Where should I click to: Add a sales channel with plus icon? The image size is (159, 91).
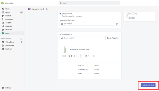pos(21,39)
